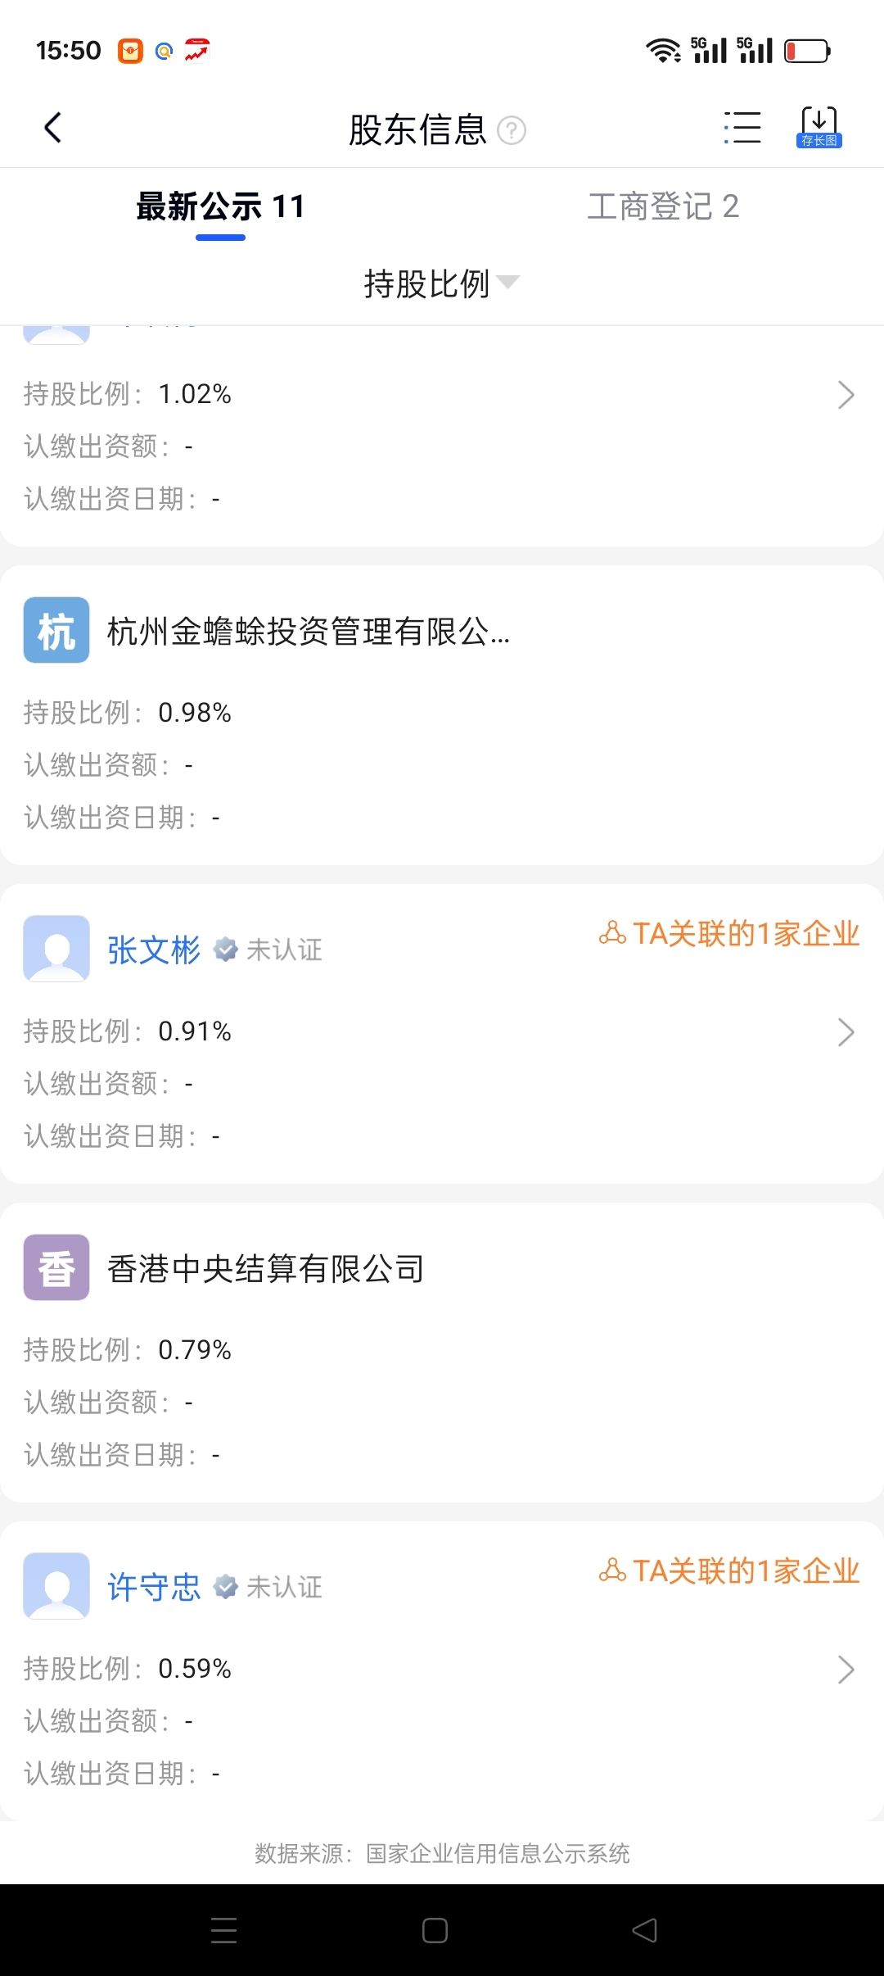The width and height of the screenshot is (884, 1976).
Task: Open details chevron in 张文彬's card
Action: click(846, 1032)
